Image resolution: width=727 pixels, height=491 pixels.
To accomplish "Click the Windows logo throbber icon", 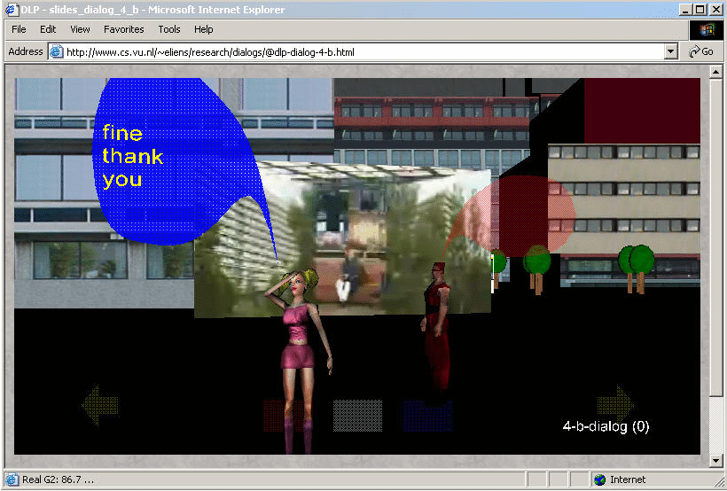I will (707, 29).
